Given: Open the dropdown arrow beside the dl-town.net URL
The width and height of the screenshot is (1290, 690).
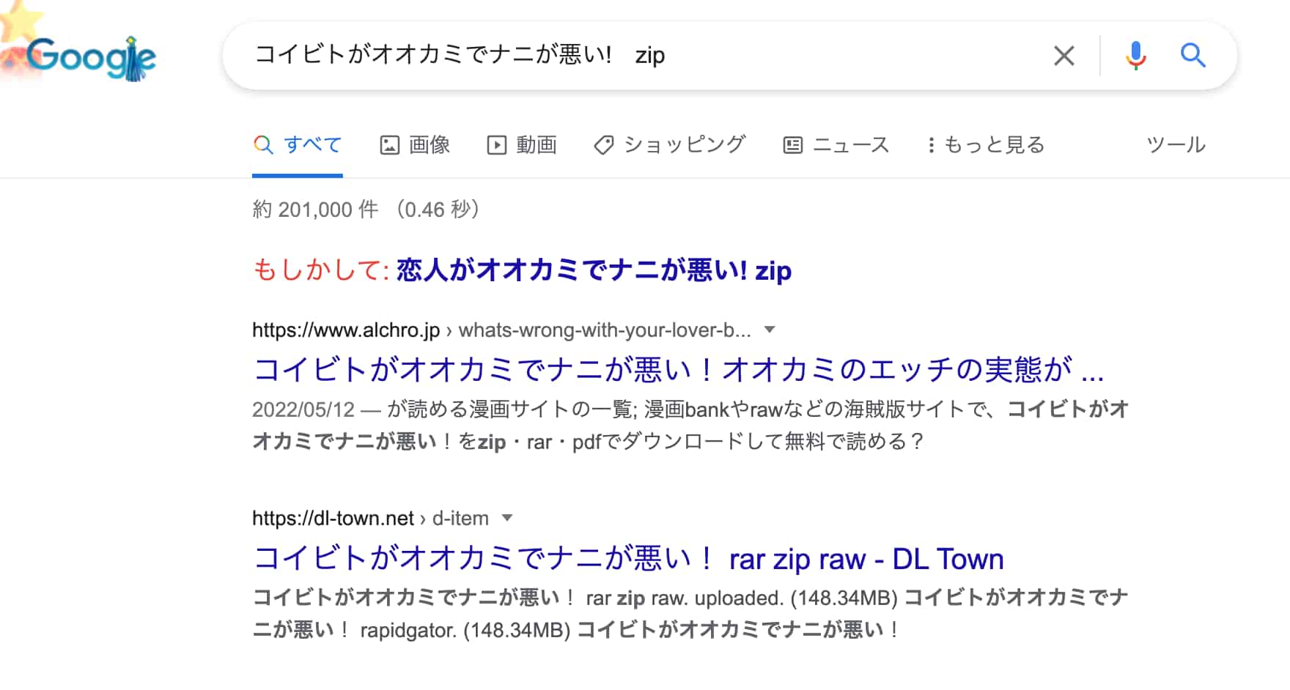Looking at the screenshot, I should click(x=506, y=518).
